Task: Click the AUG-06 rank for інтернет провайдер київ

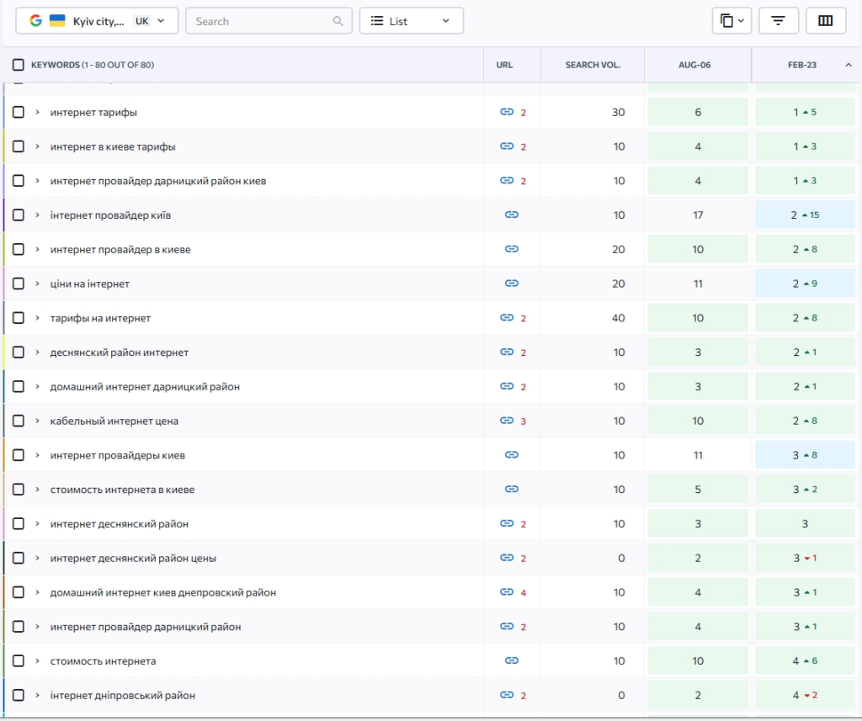Action: coord(698,215)
